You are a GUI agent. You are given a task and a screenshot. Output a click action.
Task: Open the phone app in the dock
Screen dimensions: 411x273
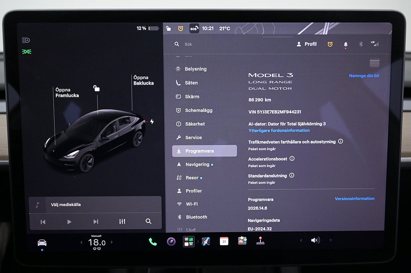click(x=153, y=242)
